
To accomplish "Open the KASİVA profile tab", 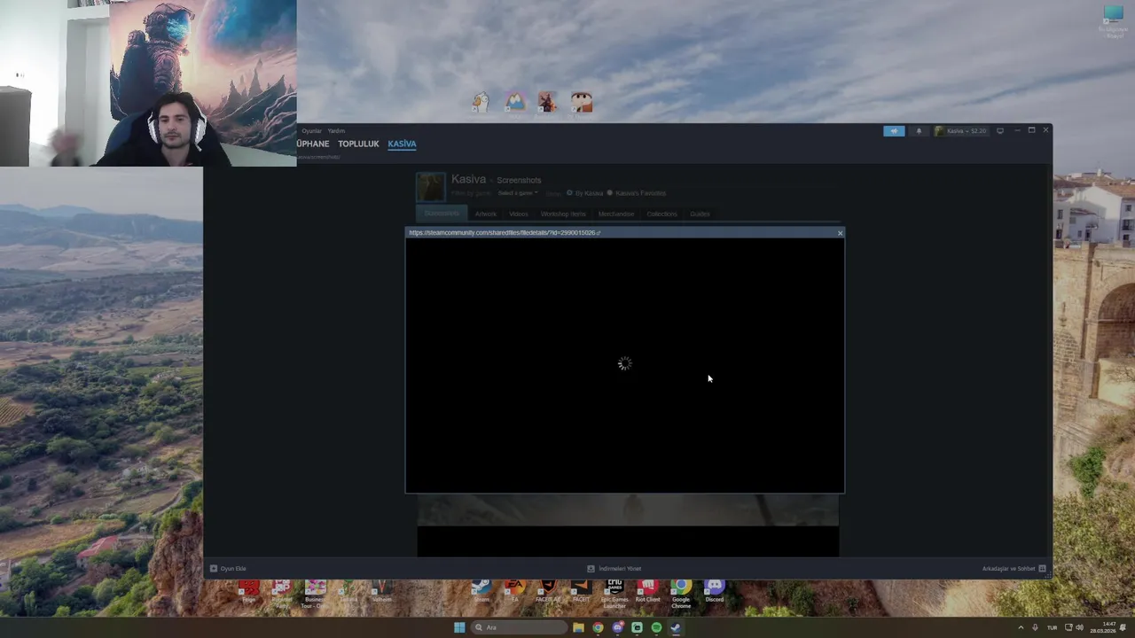I will 402,144.
